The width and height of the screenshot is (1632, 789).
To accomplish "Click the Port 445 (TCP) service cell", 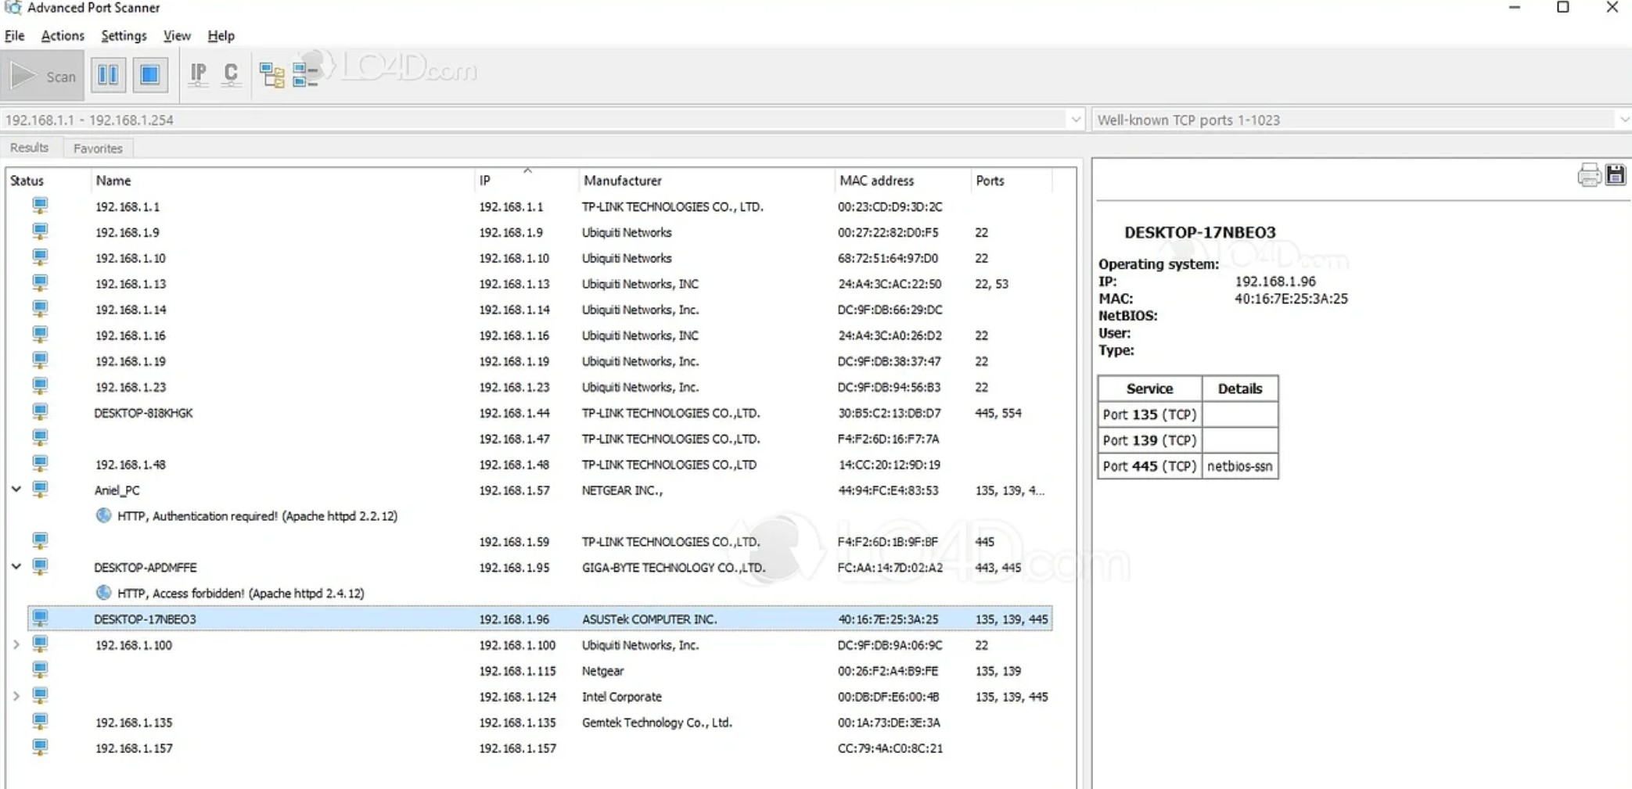I will click(1149, 466).
